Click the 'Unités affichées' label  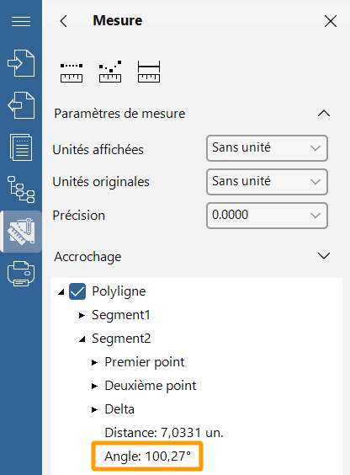point(98,150)
